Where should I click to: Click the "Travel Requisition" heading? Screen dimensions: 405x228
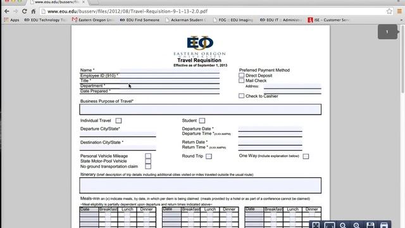point(199,60)
